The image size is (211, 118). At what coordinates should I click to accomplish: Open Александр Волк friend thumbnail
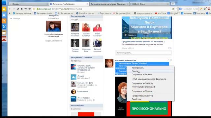tap(86, 43)
